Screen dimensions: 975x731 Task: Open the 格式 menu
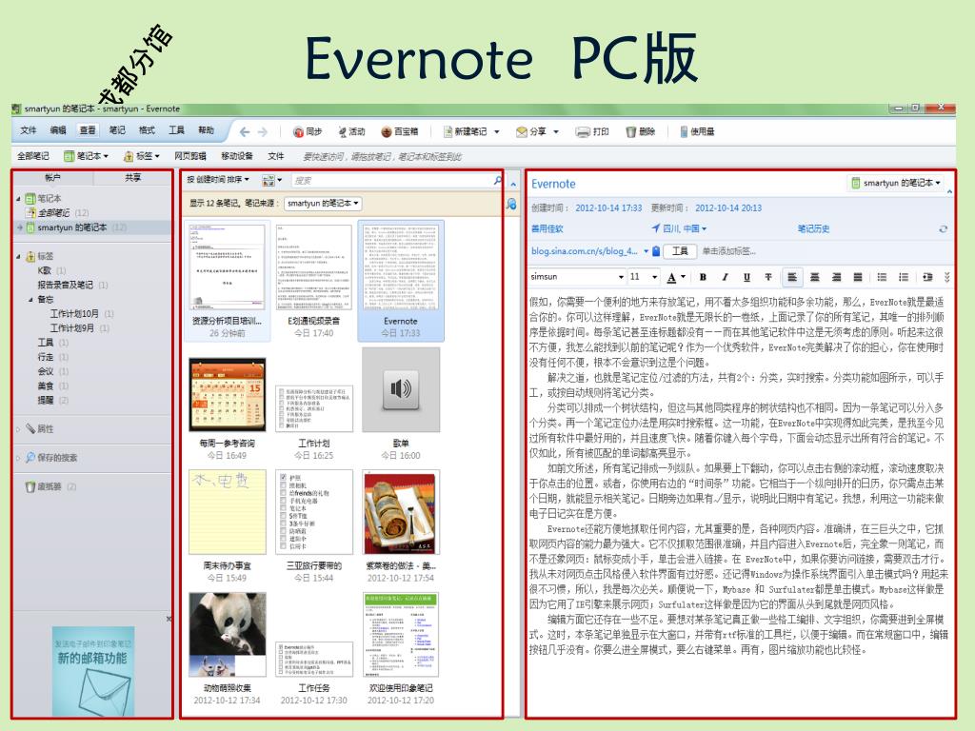click(147, 130)
